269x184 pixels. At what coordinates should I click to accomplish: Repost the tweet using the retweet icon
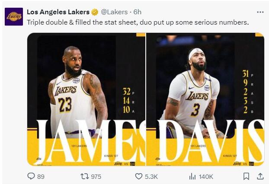(85, 176)
